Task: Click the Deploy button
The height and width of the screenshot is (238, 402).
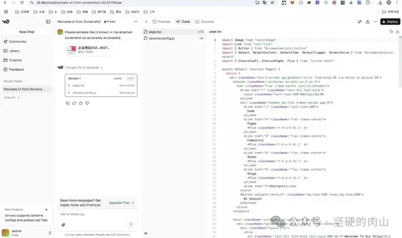Action: (x=390, y=22)
